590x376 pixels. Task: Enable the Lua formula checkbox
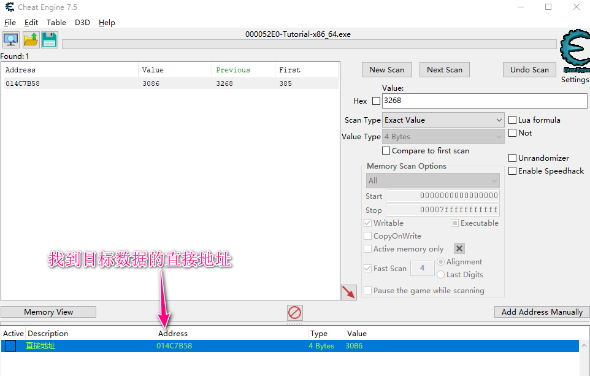pos(512,120)
